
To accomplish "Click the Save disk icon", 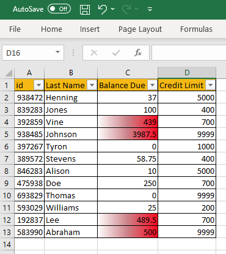I will pos(85,9).
